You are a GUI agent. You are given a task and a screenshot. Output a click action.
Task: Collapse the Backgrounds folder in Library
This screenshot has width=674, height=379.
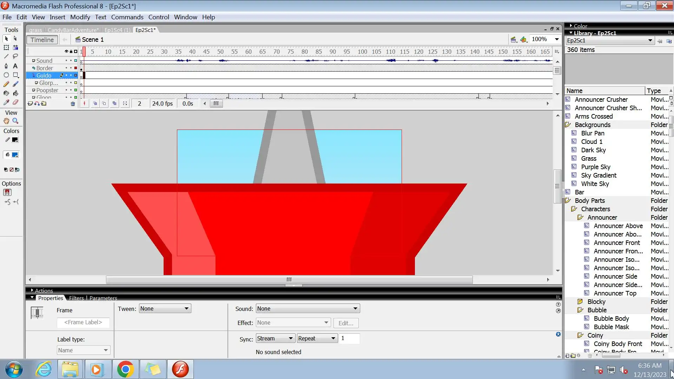(568, 125)
